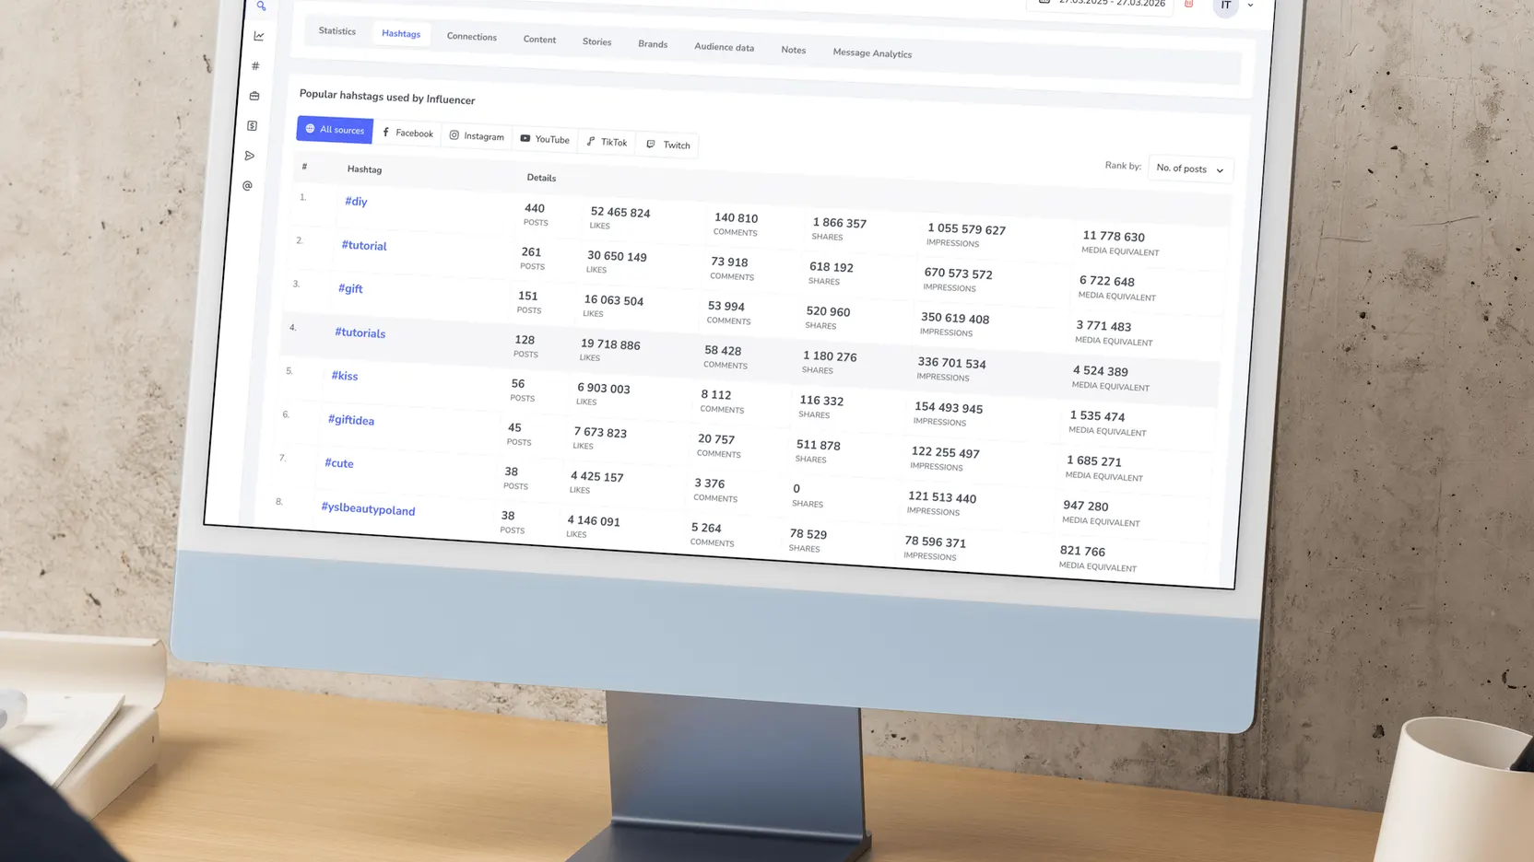Filter hashtags by YouTube

pyautogui.click(x=545, y=139)
